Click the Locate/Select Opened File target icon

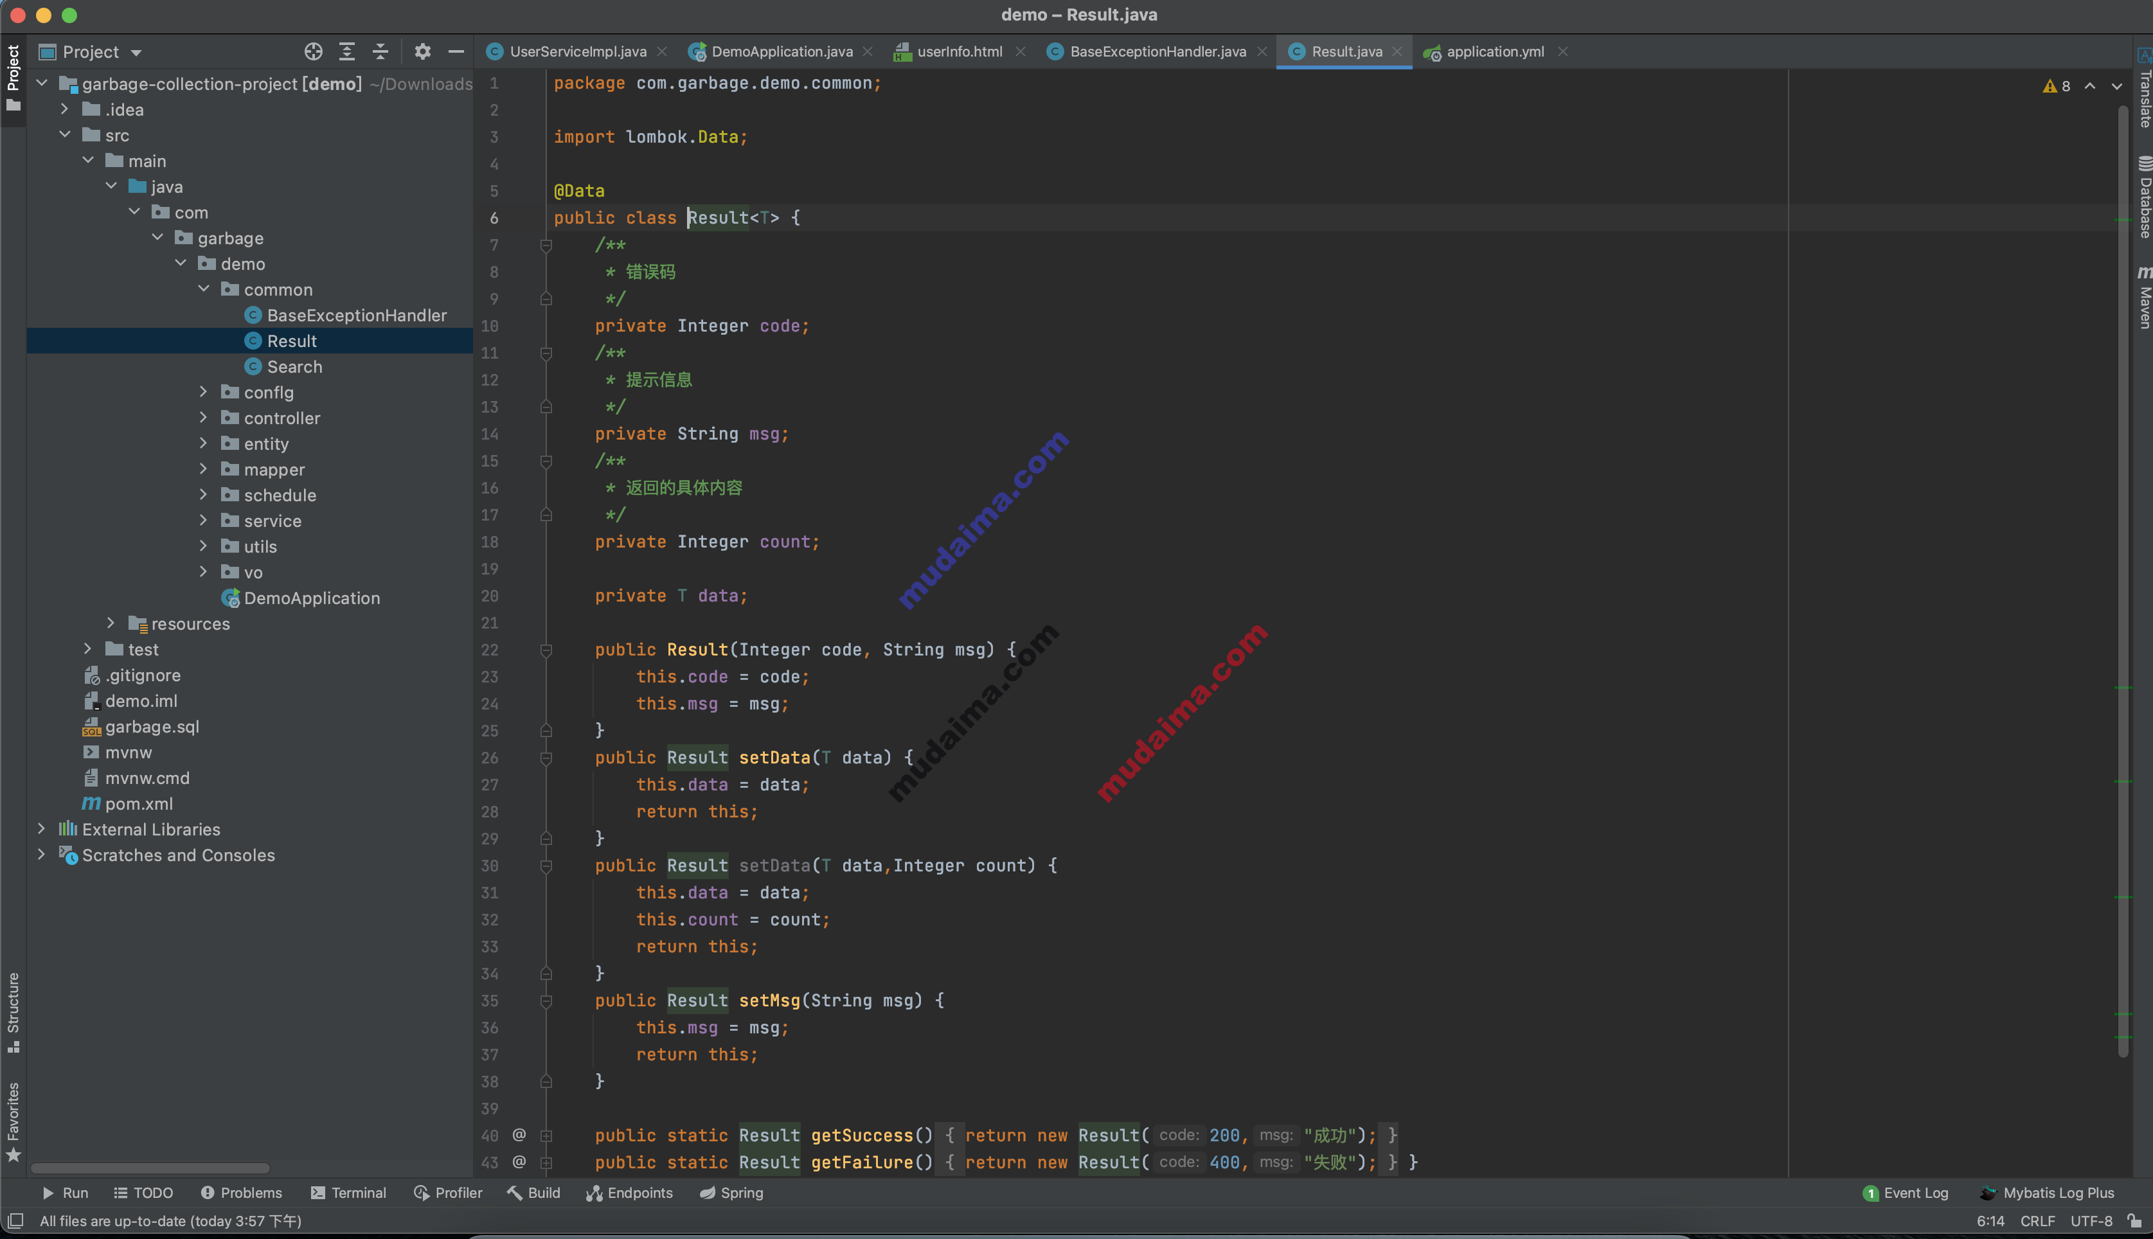click(x=313, y=52)
